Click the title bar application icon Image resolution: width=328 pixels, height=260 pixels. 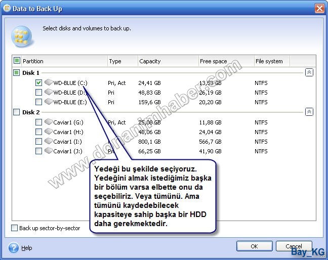[x=7, y=9]
